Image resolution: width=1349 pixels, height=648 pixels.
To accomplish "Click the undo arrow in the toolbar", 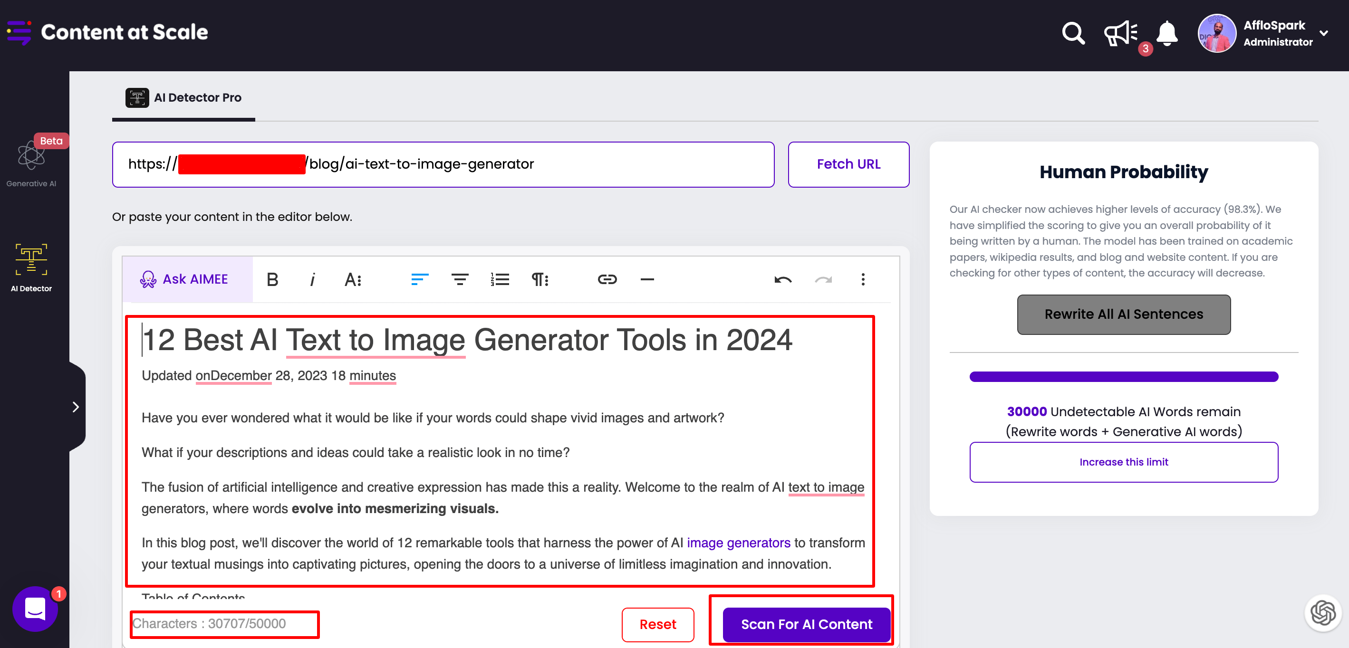I will click(783, 279).
